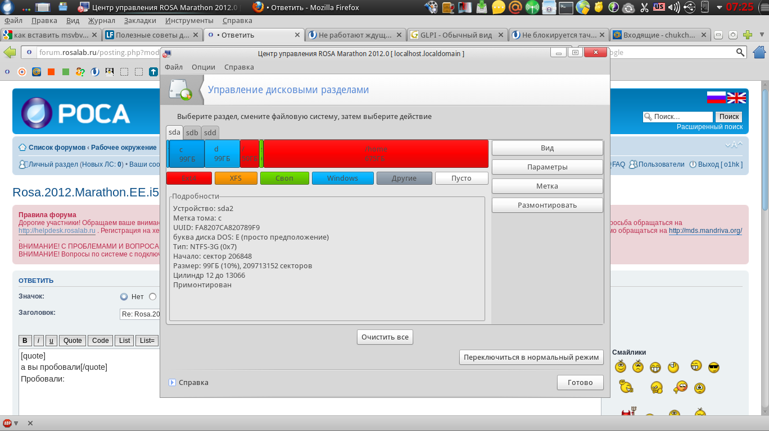Select the Russian flag language icon
The height and width of the screenshot is (431, 769).
pos(716,98)
